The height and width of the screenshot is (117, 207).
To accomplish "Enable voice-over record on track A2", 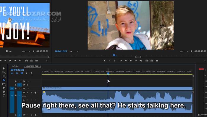I will point(35,115).
